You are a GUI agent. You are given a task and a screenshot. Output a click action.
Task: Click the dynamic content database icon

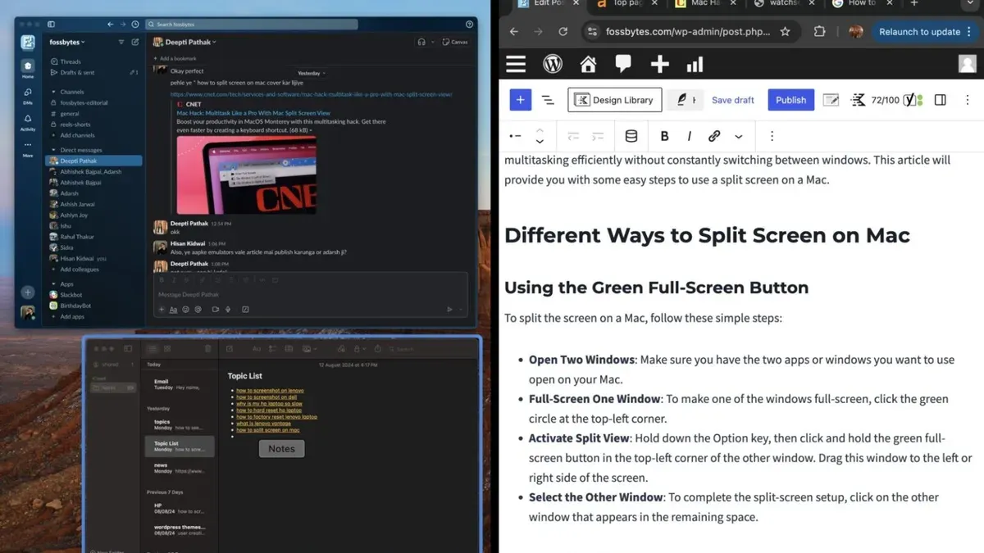[x=631, y=136]
